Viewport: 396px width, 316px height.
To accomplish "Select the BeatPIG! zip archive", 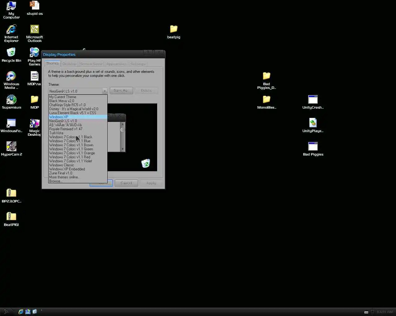I will [11, 219].
